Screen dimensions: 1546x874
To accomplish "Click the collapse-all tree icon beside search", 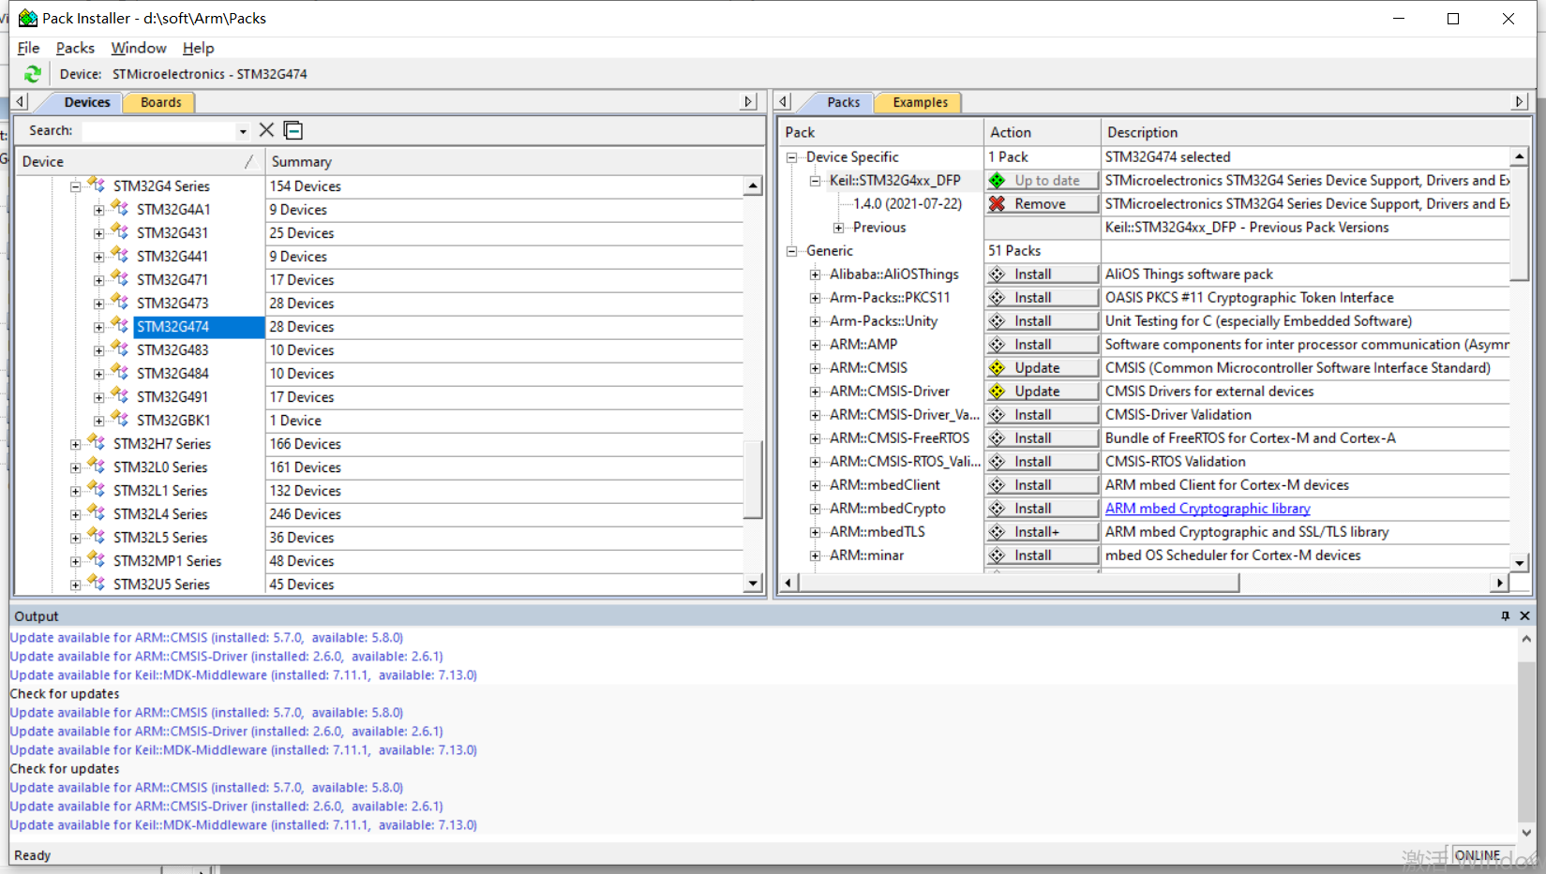I will point(293,130).
